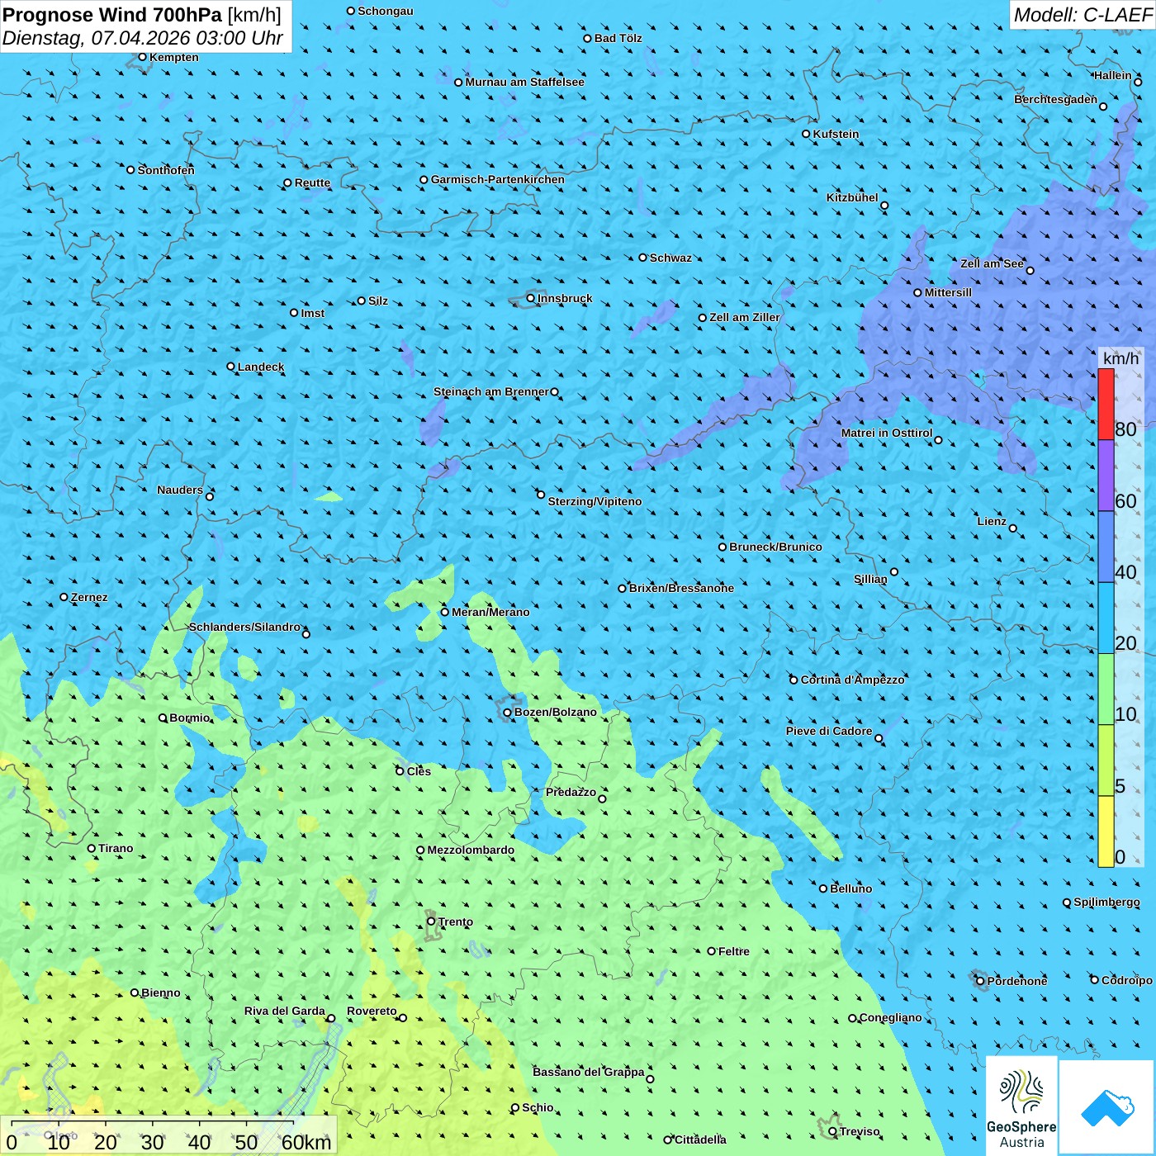Click the 'Cittadella' label
The image size is (1156, 1156).
click(x=701, y=1139)
